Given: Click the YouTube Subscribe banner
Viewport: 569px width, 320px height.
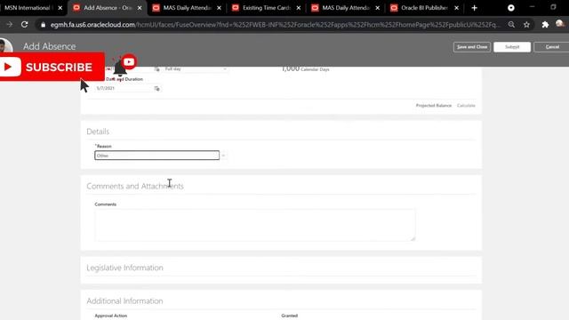Looking at the screenshot, I should [x=52, y=67].
